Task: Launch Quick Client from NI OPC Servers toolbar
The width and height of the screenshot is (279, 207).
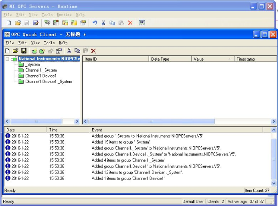Action: coord(142,23)
